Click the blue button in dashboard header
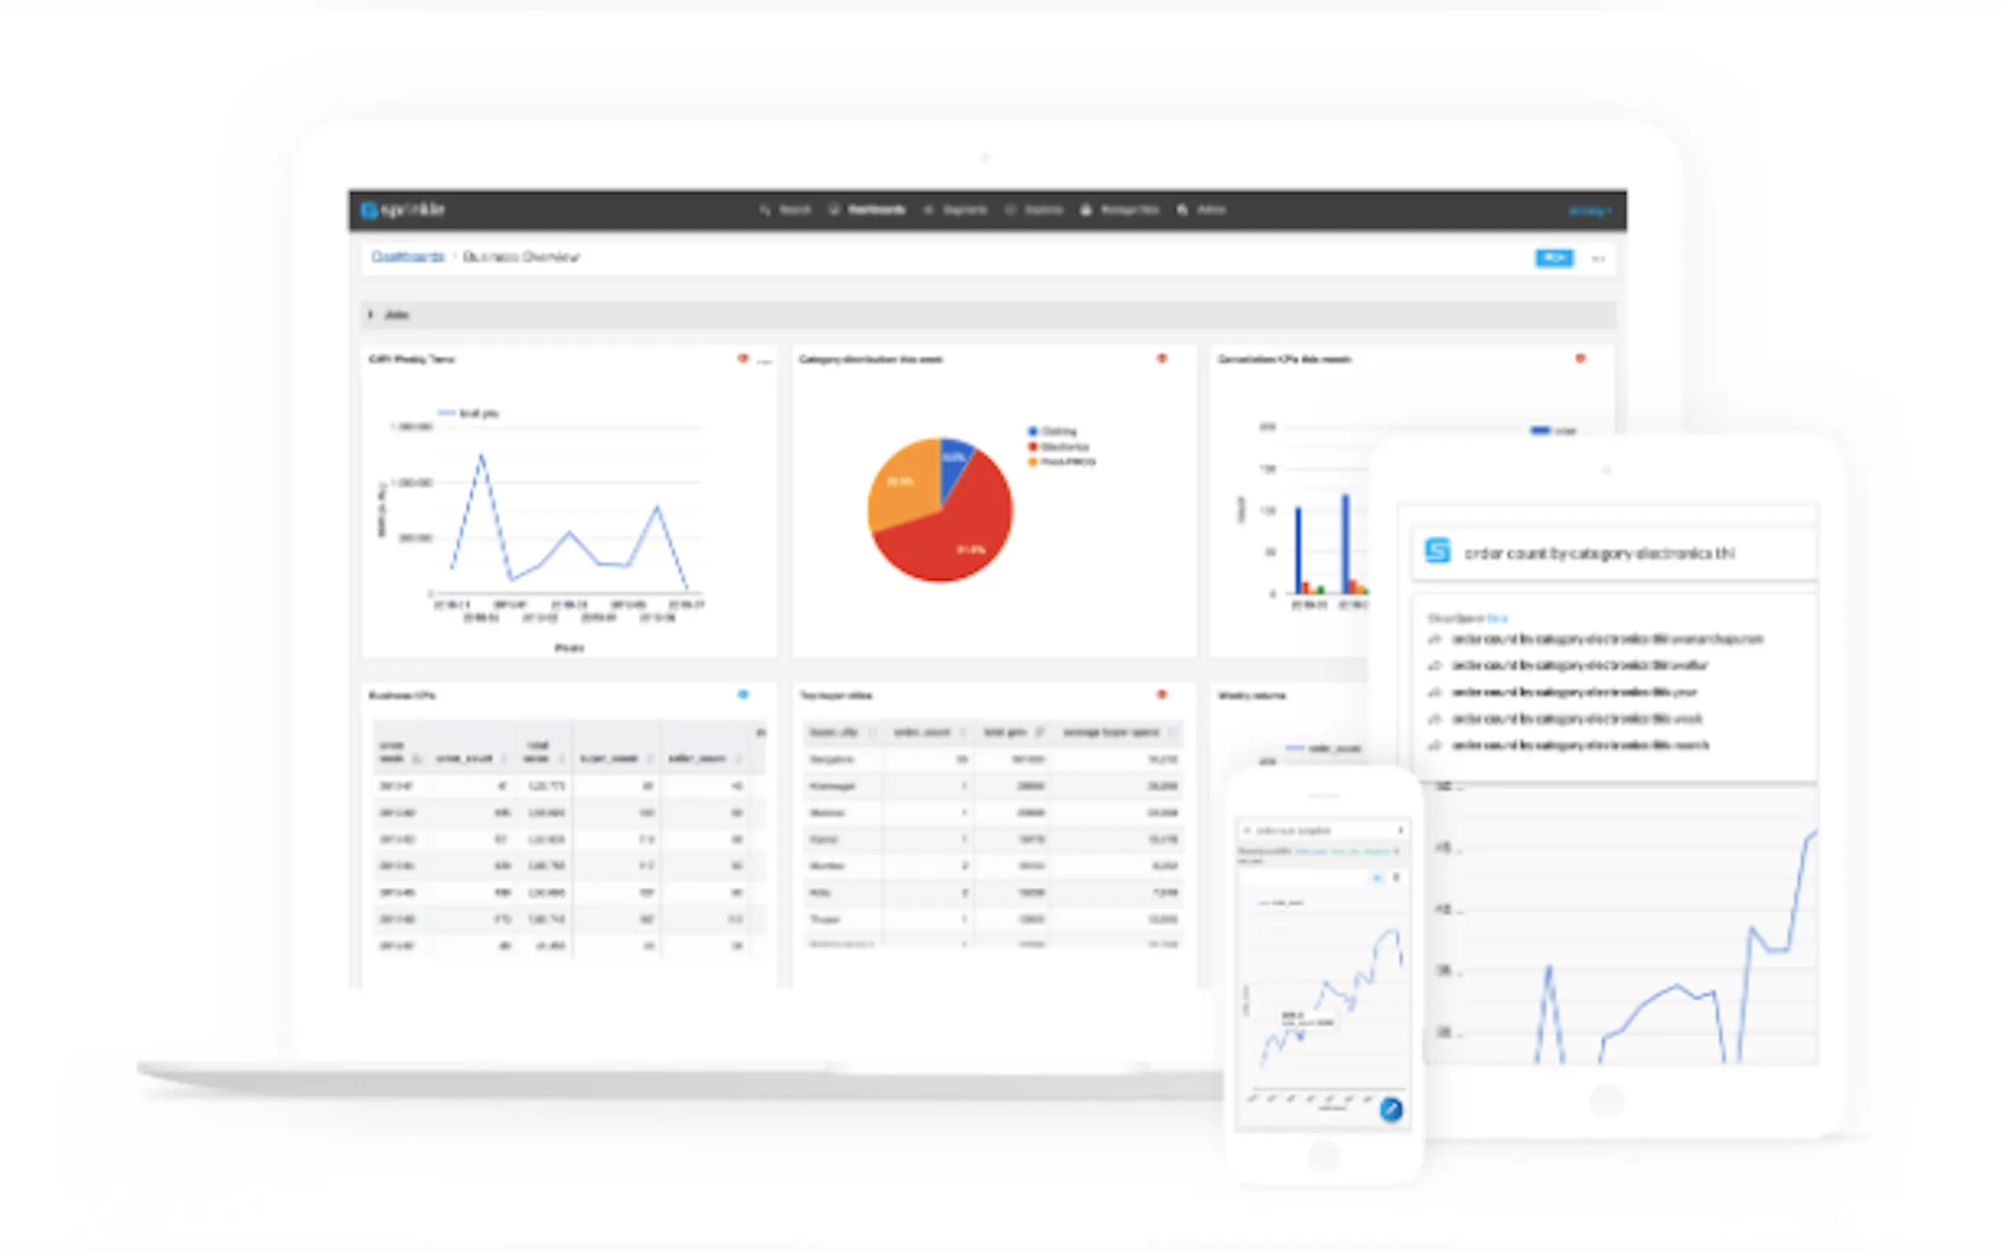 click(1554, 259)
